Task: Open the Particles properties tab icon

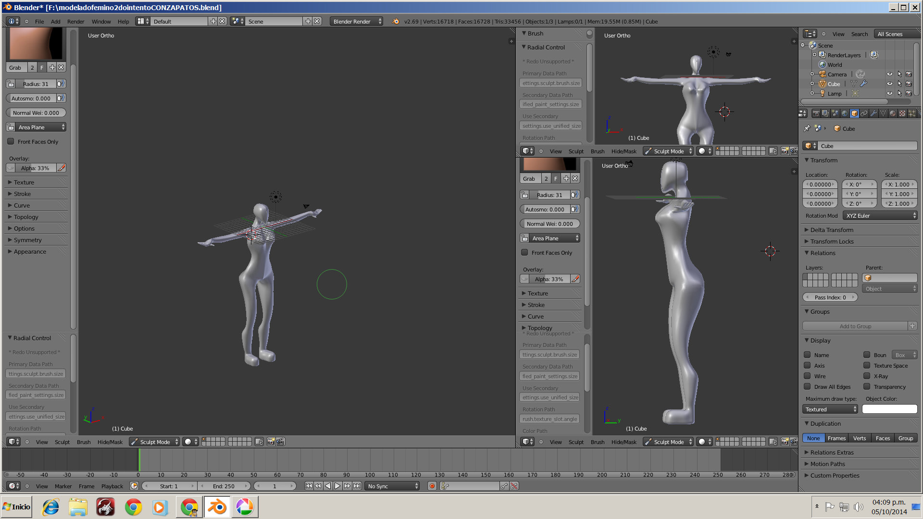Action: pyautogui.click(x=911, y=113)
